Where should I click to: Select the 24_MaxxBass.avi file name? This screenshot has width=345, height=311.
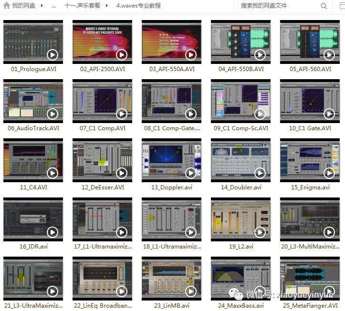tap(241, 306)
